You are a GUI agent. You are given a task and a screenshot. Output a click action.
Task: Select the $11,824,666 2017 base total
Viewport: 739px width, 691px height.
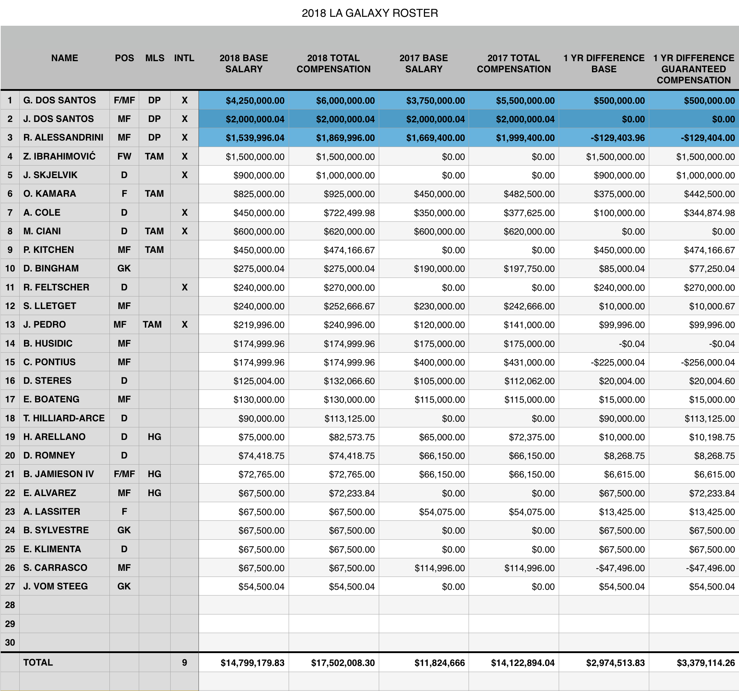[424, 662]
